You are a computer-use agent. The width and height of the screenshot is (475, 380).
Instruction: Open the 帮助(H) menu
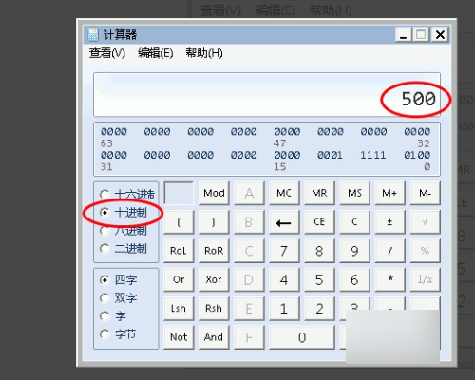pos(204,53)
